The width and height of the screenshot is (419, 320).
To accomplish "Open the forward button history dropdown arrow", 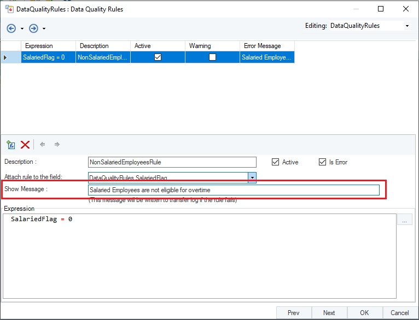I will [44, 28].
